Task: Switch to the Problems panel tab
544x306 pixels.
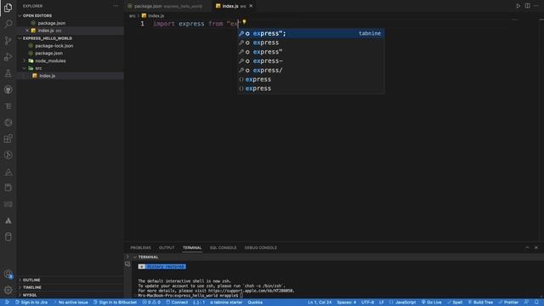Action: [140, 247]
